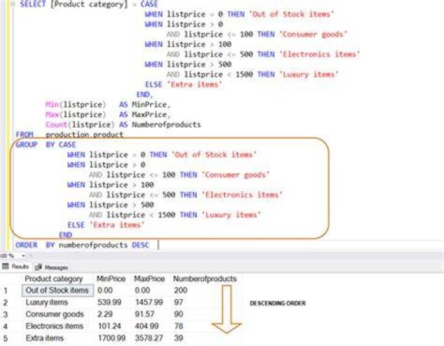444x346 pixels.
Task: Click the Numberofproducts cell showing 78
Action: (x=178, y=326)
